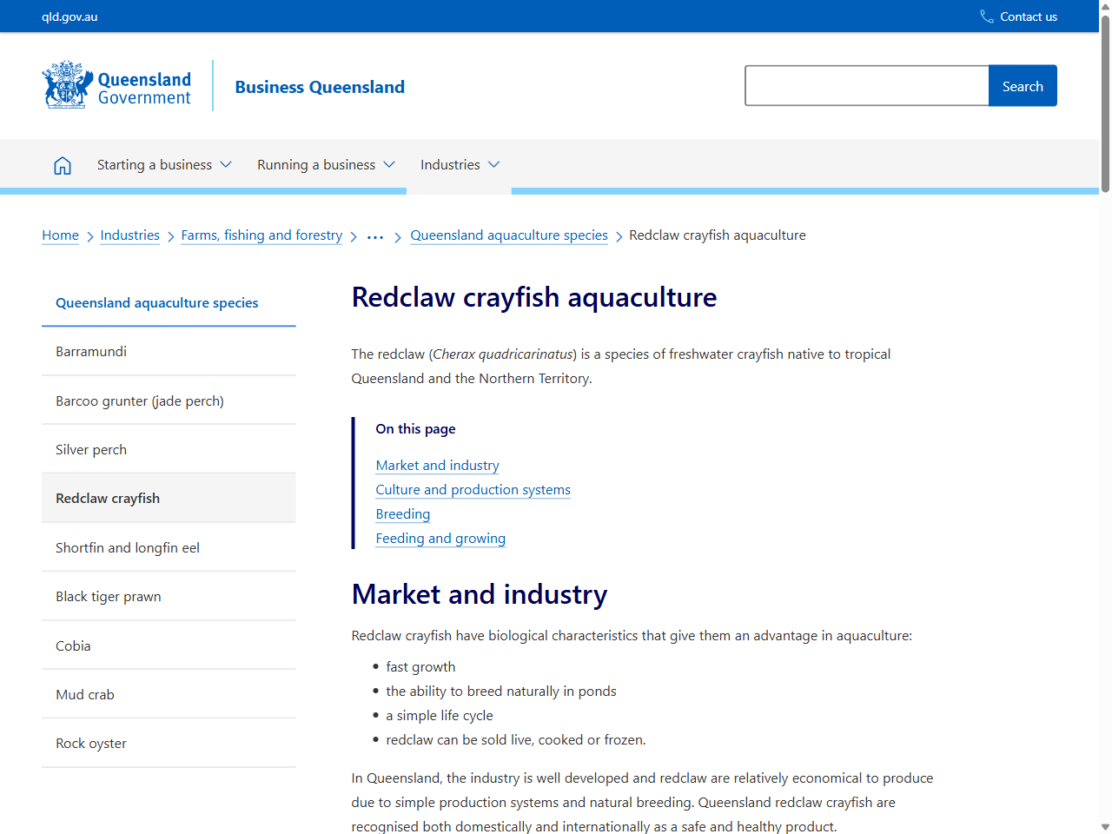Screen dimensions: 1112x834
Task: Click the home icon in the navigation bar
Action: (x=62, y=164)
